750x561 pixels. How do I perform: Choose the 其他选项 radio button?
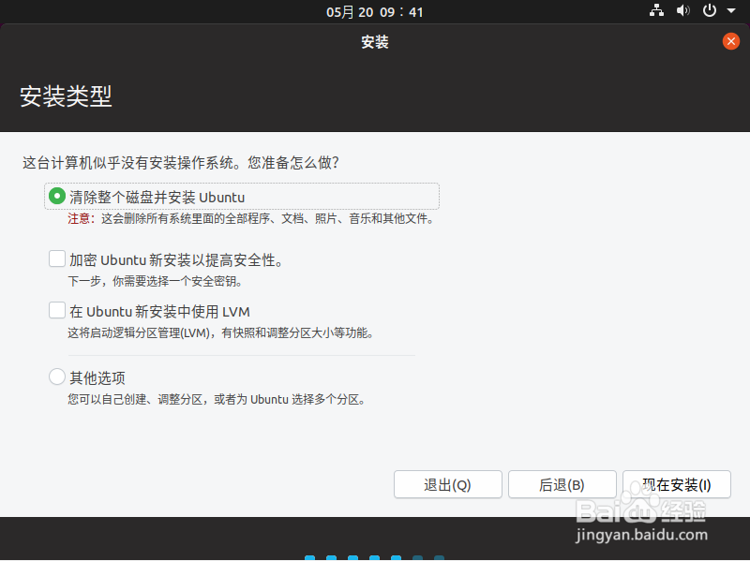pos(57,376)
